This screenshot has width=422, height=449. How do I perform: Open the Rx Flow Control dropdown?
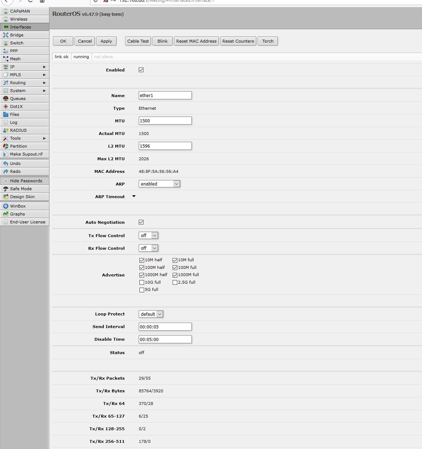148,248
